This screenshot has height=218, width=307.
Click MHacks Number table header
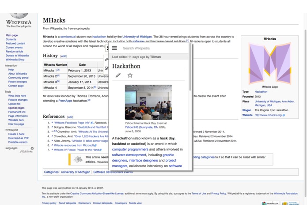(x=55, y=65)
